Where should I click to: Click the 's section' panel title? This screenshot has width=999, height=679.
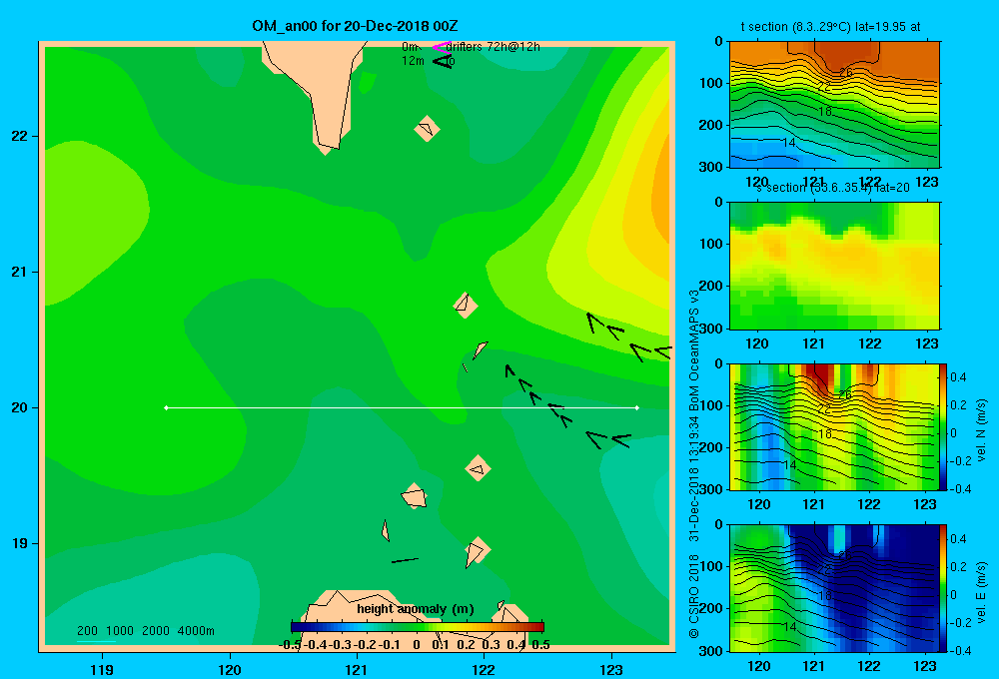pos(832,188)
